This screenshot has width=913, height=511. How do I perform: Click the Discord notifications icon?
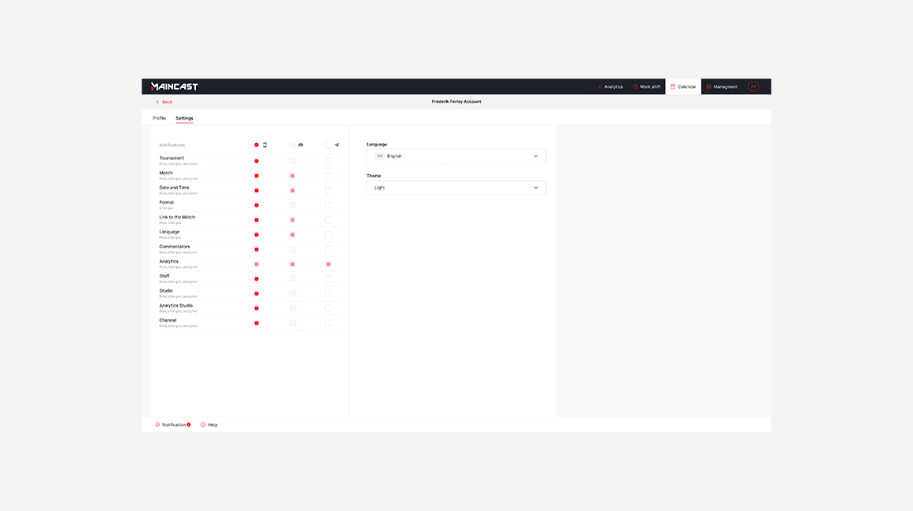301,145
